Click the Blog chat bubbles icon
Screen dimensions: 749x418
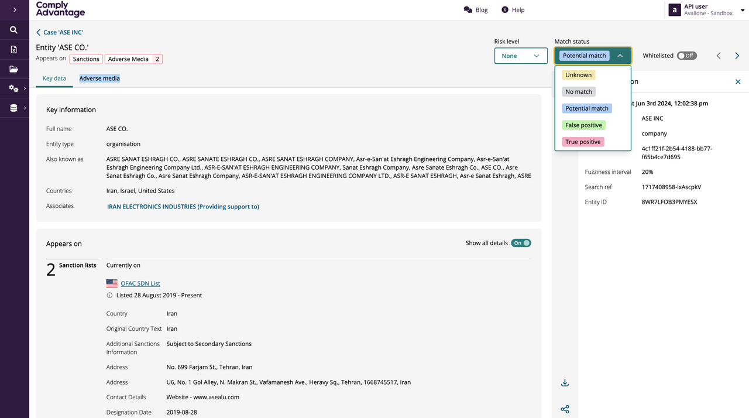[468, 10]
